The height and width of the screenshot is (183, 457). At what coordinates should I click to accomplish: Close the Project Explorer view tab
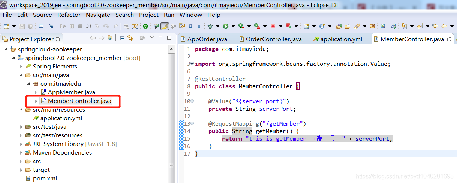[x=58, y=39]
